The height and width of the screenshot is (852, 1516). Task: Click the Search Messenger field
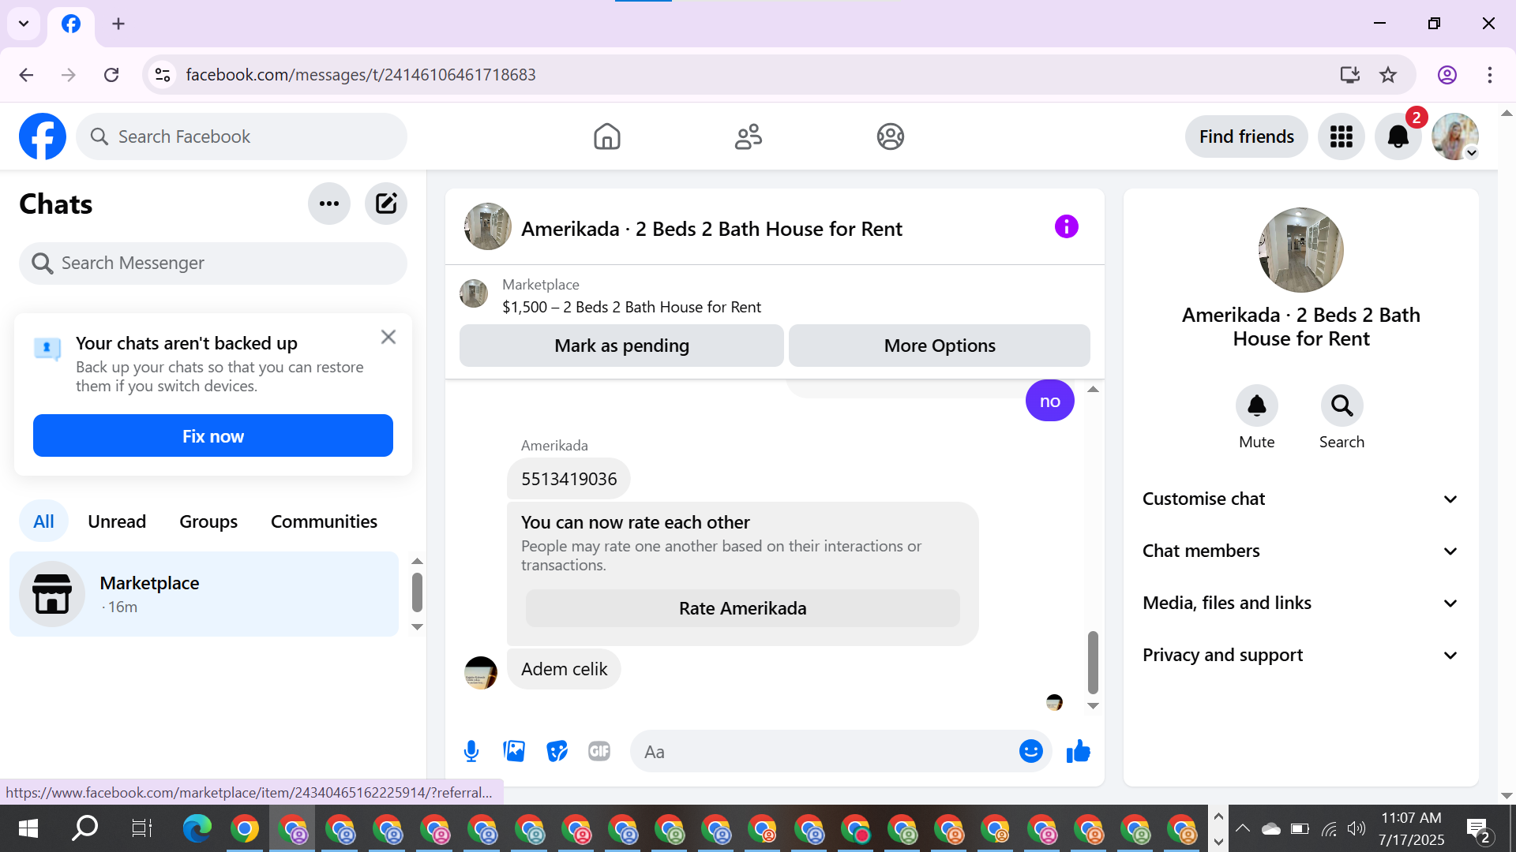click(x=213, y=263)
